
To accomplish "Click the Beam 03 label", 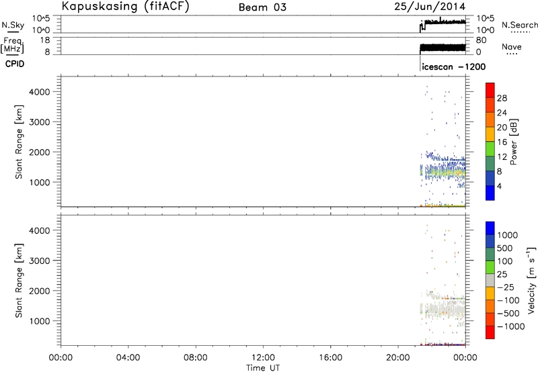I will point(262,7).
